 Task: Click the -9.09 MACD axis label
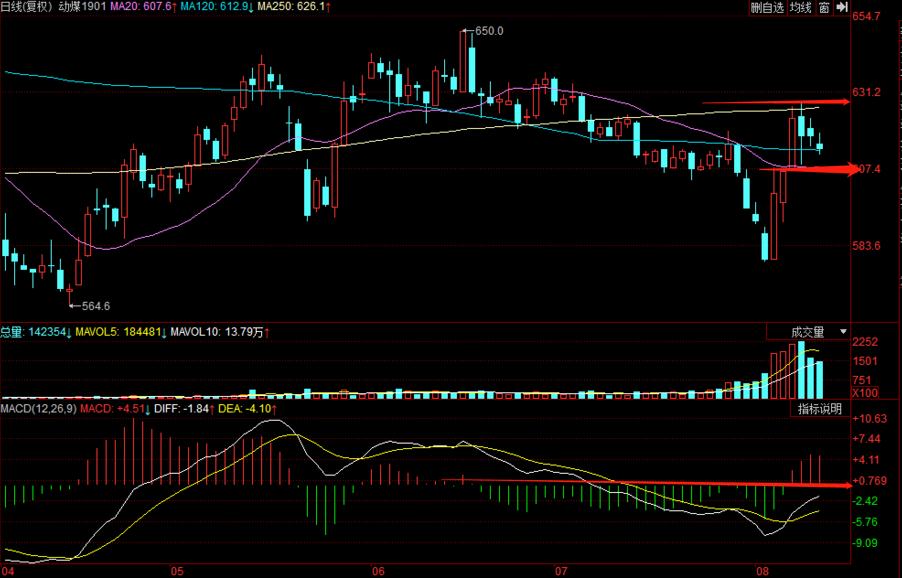[x=865, y=543]
